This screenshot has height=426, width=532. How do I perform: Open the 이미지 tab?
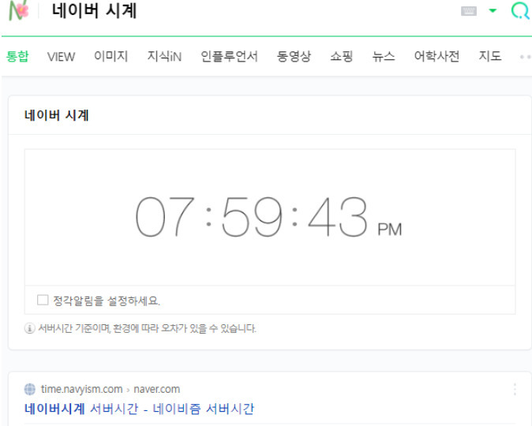pos(111,56)
